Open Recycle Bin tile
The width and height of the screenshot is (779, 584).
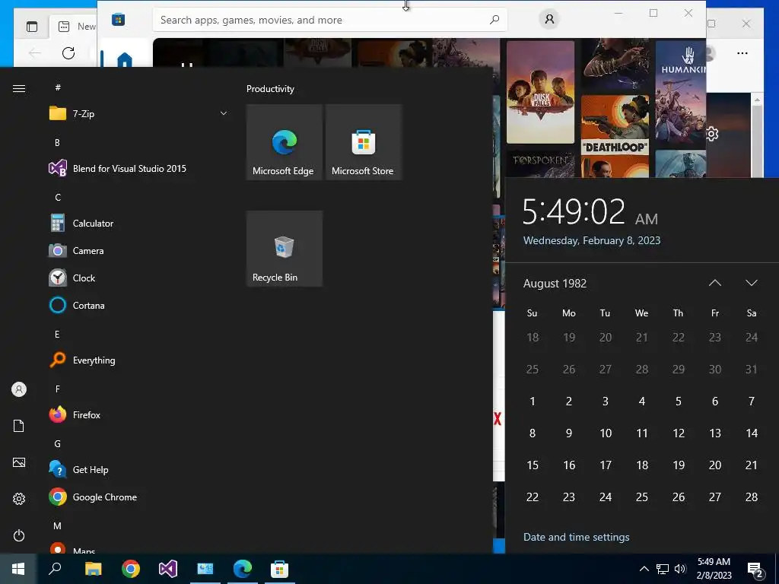pyautogui.click(x=285, y=249)
